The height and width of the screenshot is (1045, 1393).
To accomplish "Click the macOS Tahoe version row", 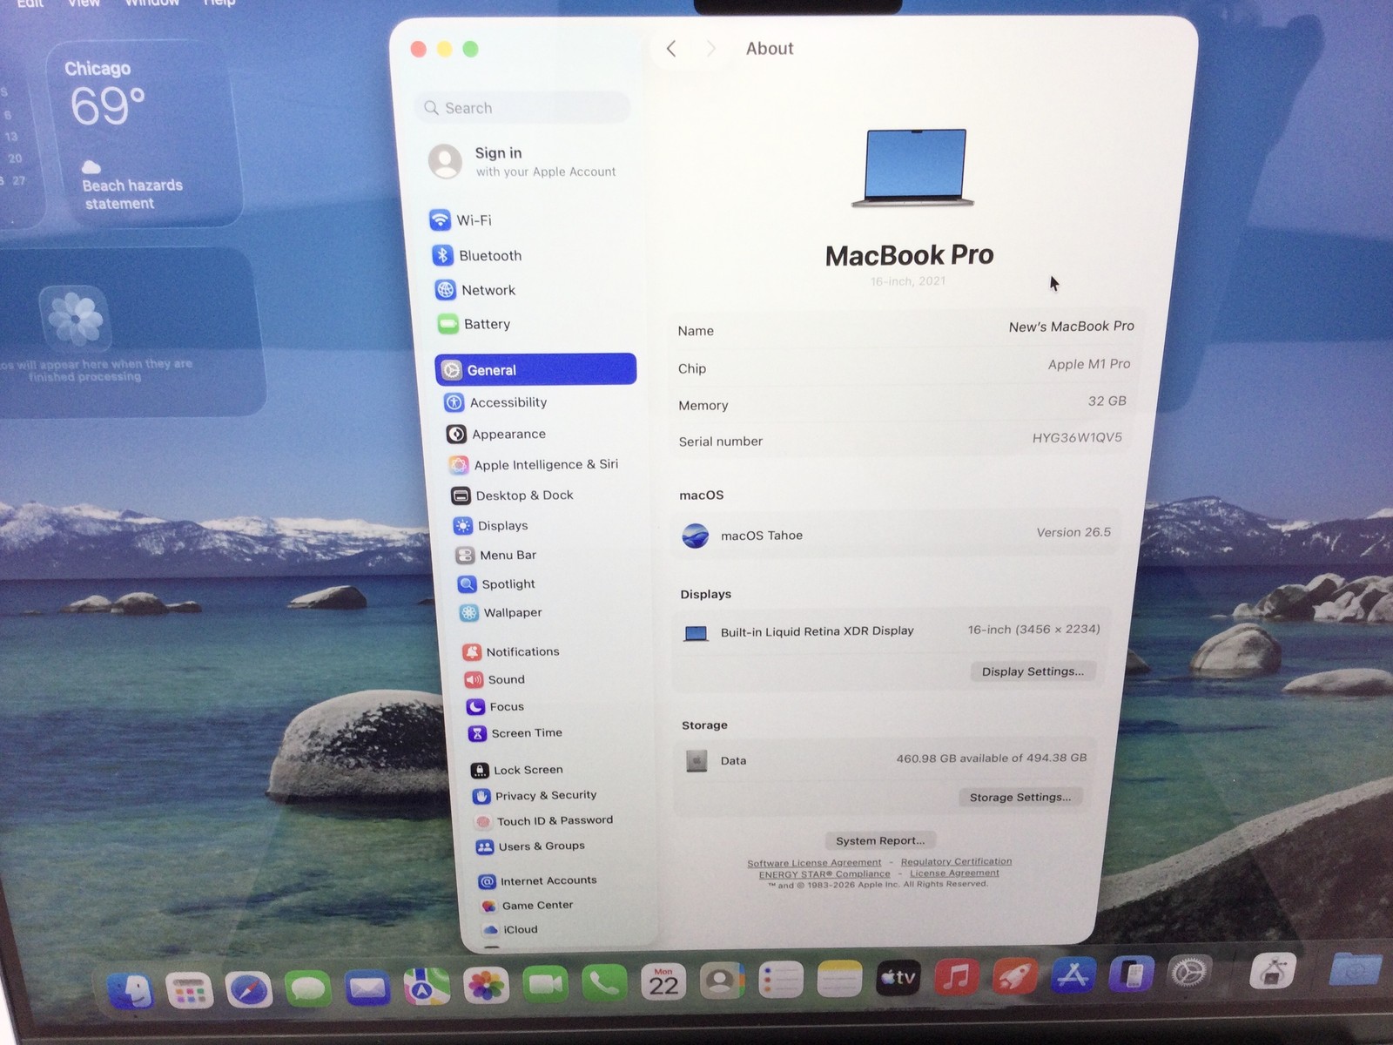I will (897, 534).
